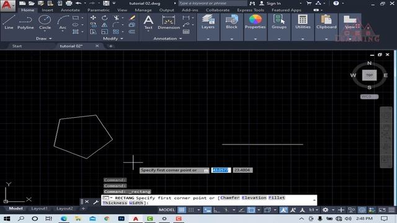Toggle clean screen mode in status bar
Viewport: 397px width, 223px height.
tap(382, 210)
